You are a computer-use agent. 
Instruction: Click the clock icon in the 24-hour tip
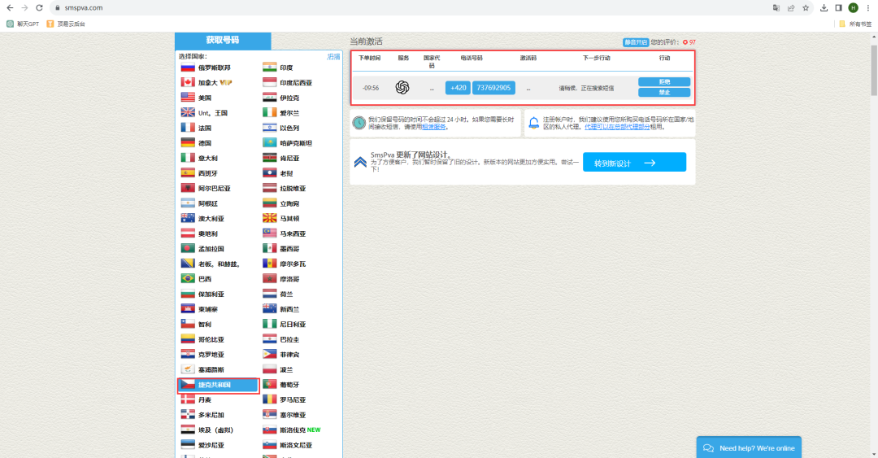click(x=359, y=123)
